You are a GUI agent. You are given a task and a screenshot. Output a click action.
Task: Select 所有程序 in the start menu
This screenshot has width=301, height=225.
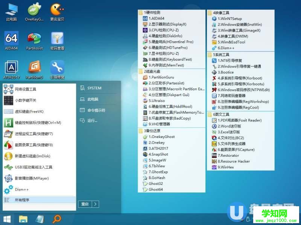coord(40,200)
